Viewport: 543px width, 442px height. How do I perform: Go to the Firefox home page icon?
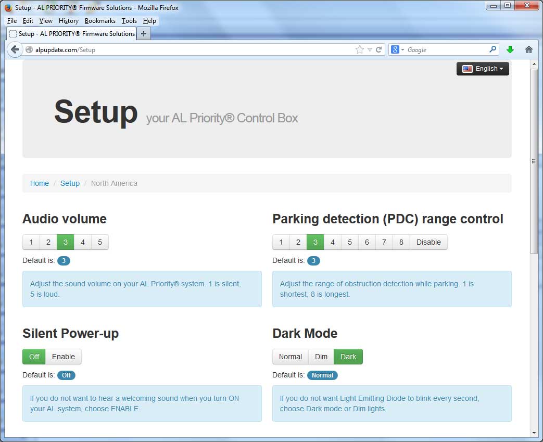tap(529, 49)
